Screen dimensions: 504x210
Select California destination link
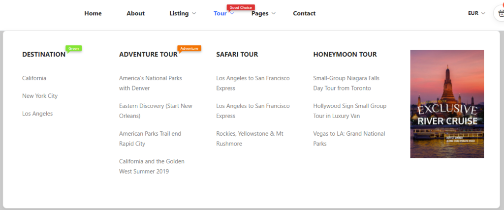(34, 78)
